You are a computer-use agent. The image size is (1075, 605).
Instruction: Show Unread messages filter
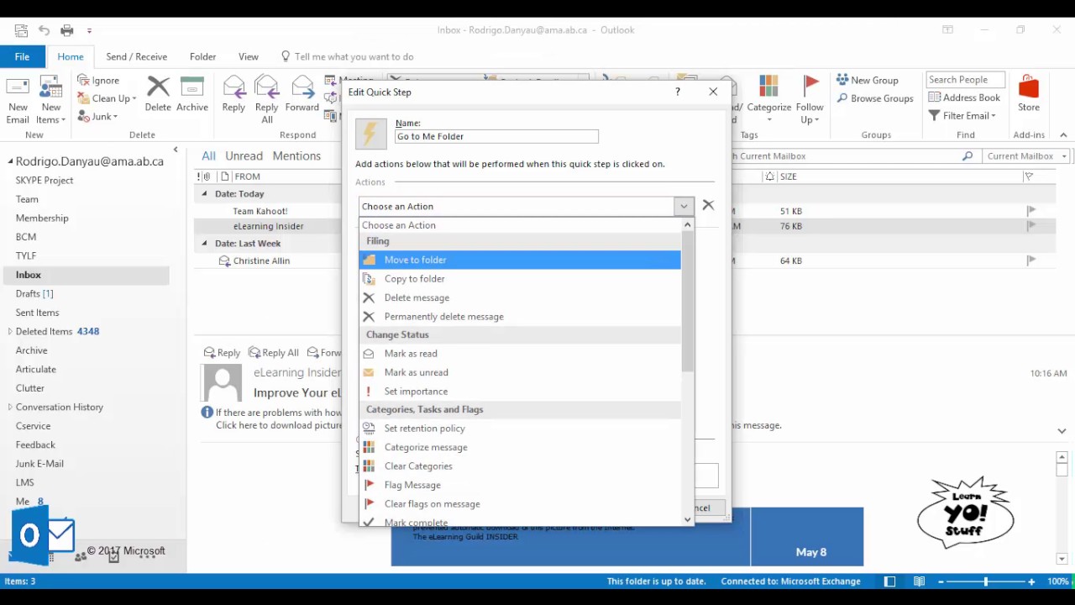(x=244, y=155)
